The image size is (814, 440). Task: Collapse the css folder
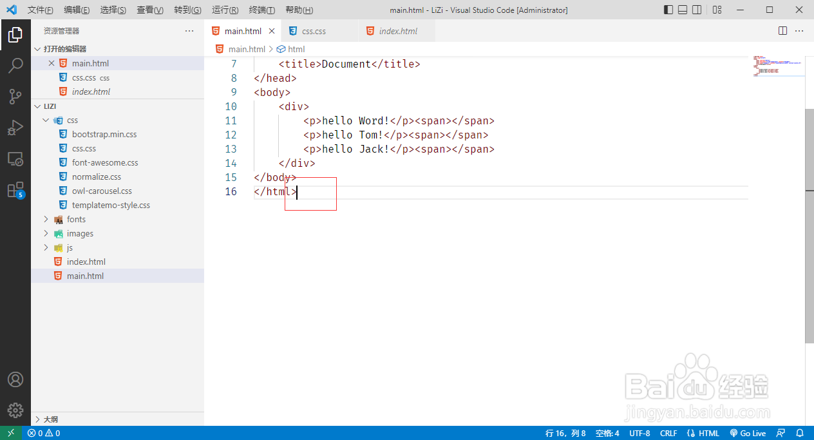pos(46,120)
